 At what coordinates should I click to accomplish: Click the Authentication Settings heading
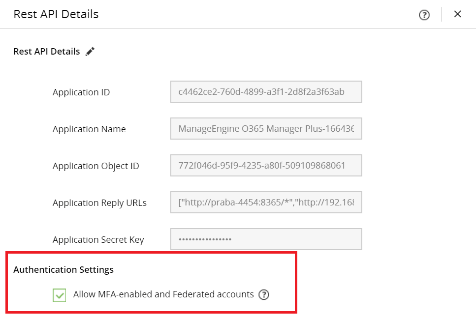point(63,269)
